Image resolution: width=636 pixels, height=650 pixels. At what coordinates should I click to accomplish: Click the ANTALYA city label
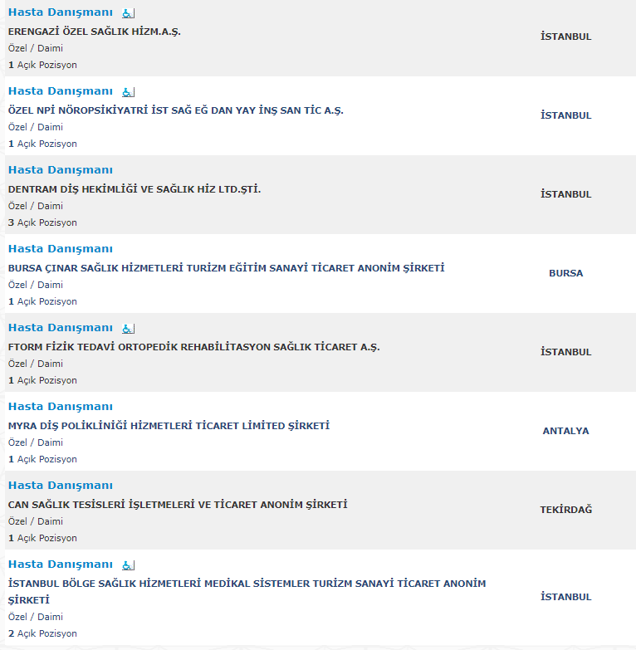(565, 431)
